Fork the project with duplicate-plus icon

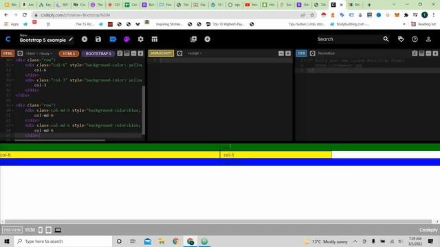[193, 39]
